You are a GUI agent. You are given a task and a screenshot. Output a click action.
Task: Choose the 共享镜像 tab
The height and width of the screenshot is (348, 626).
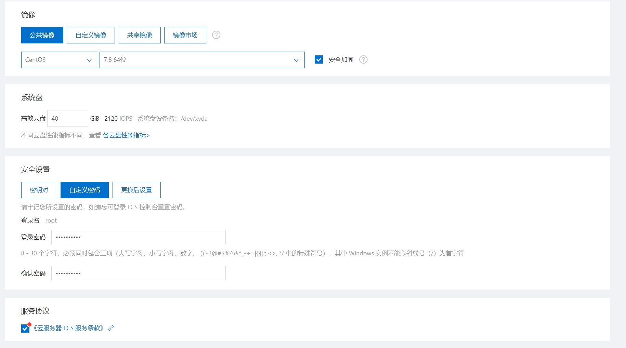coord(140,35)
